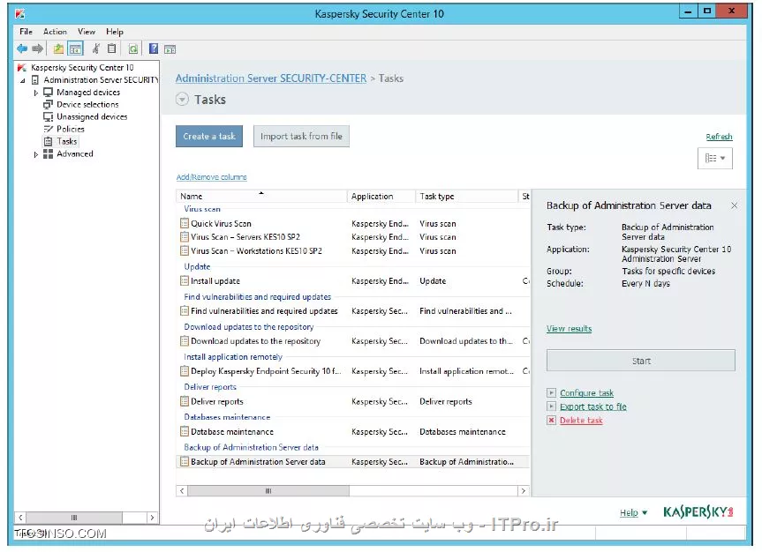Click the Download updates to repository task icon

pos(185,341)
